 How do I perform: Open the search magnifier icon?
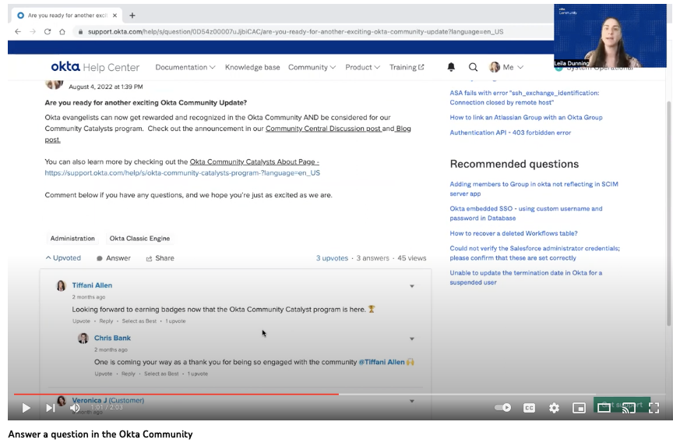[x=473, y=67]
